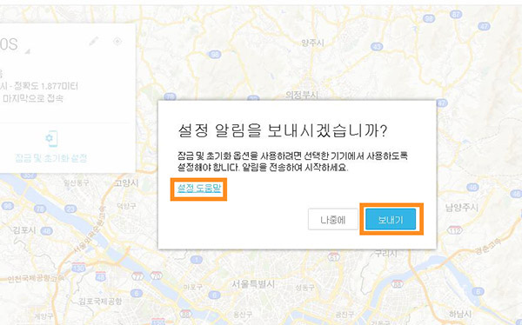Click the 보내기 (Send) button
Screen dimensions: 522x325
click(391, 219)
